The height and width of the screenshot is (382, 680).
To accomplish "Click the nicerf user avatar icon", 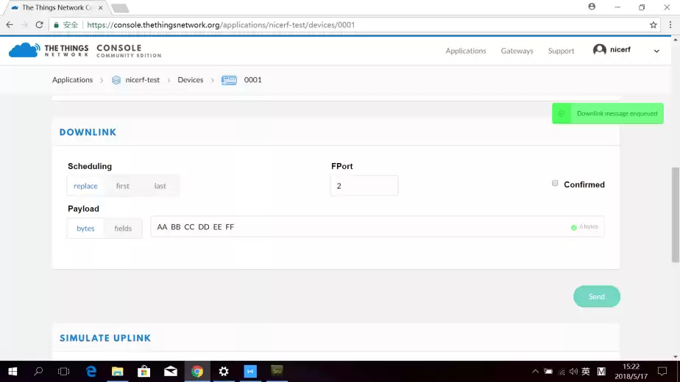I will (600, 50).
